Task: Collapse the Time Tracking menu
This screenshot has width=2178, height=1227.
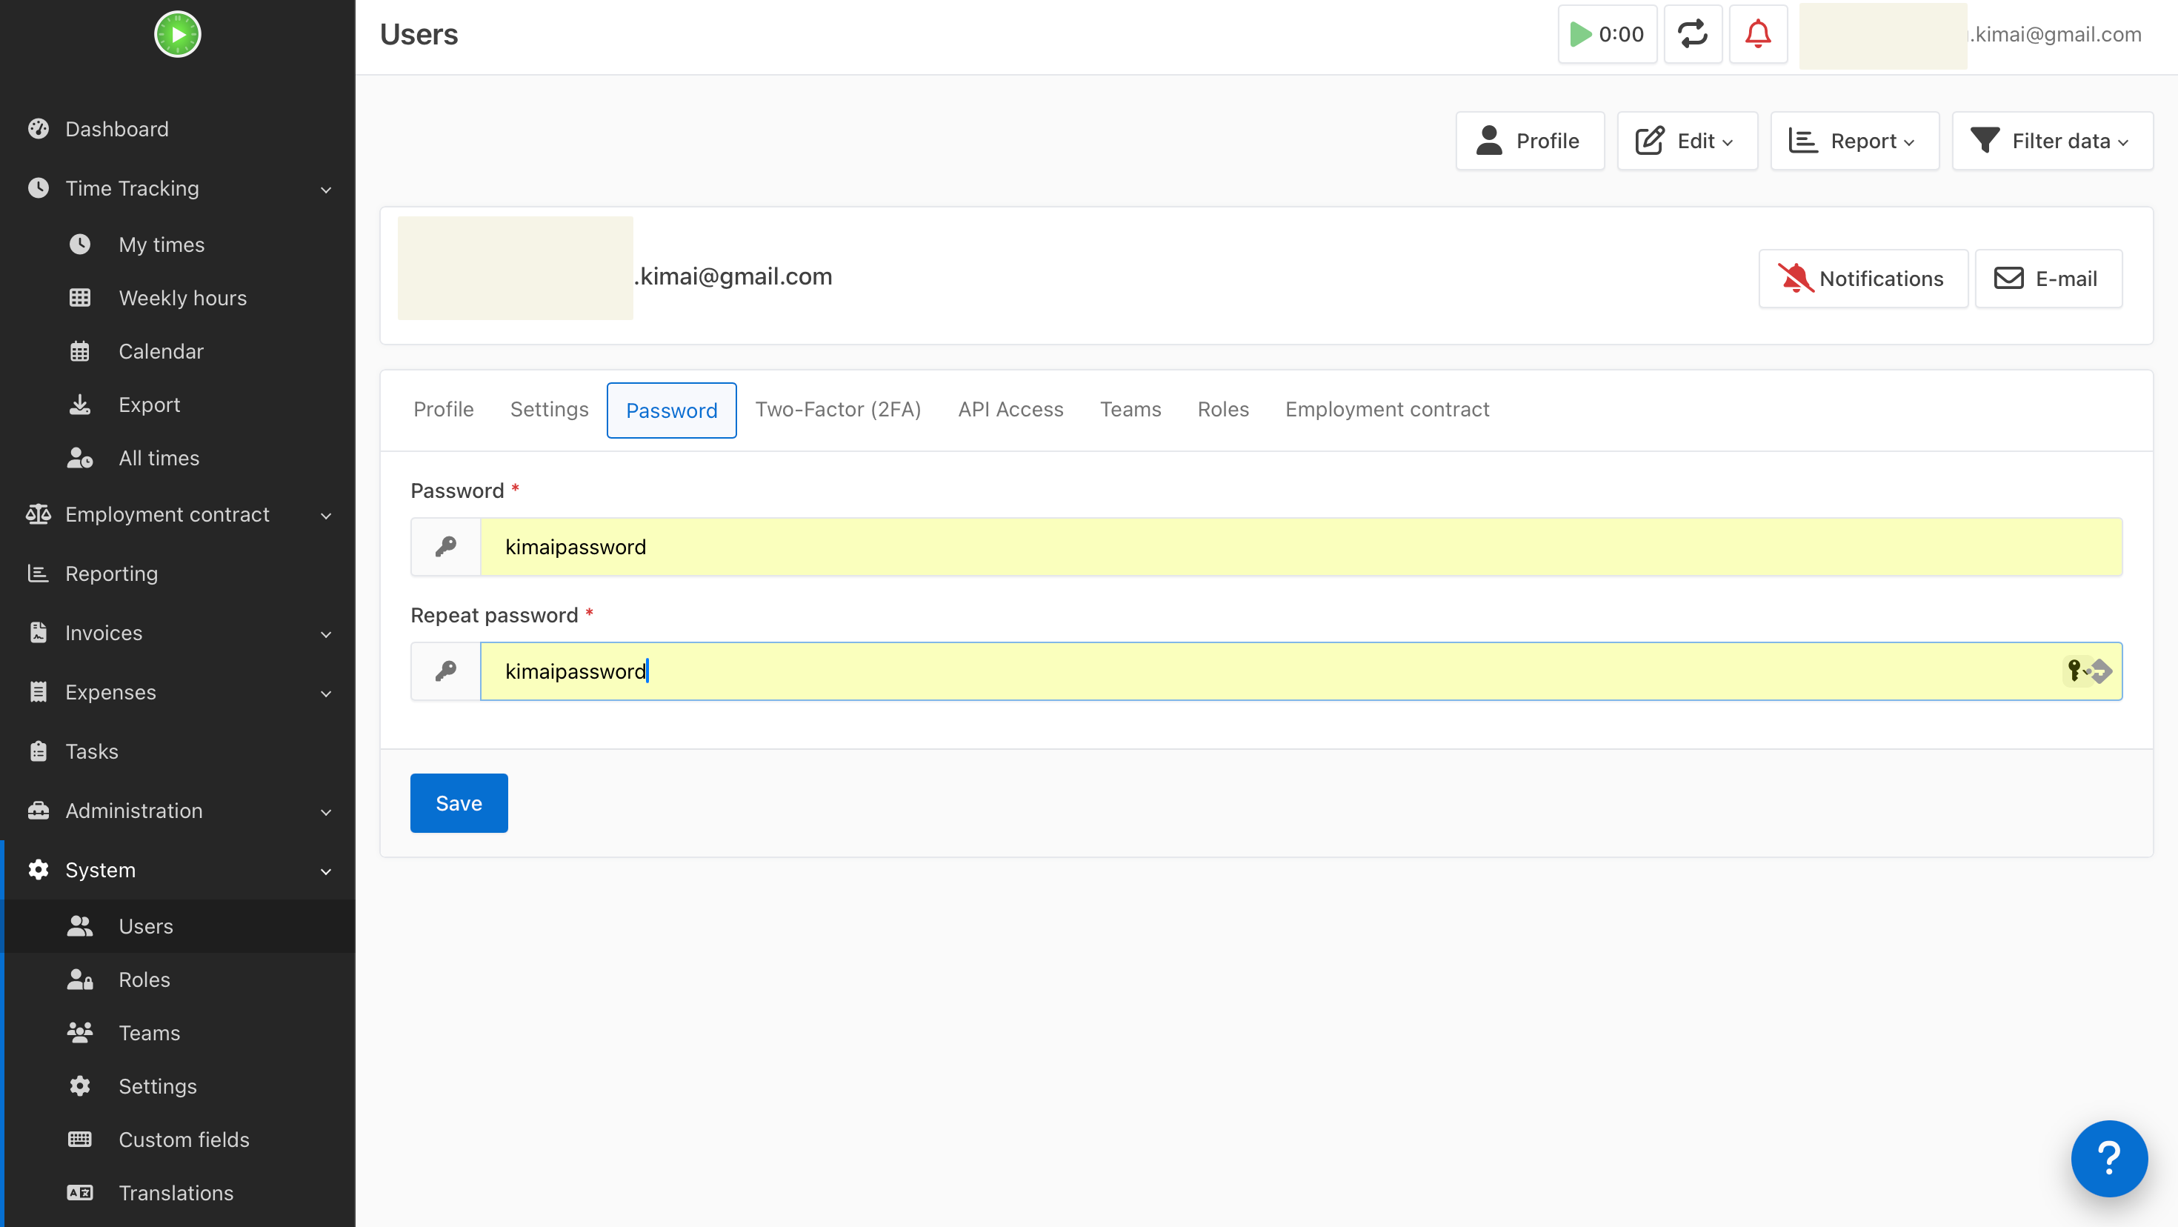Action: [x=178, y=187]
